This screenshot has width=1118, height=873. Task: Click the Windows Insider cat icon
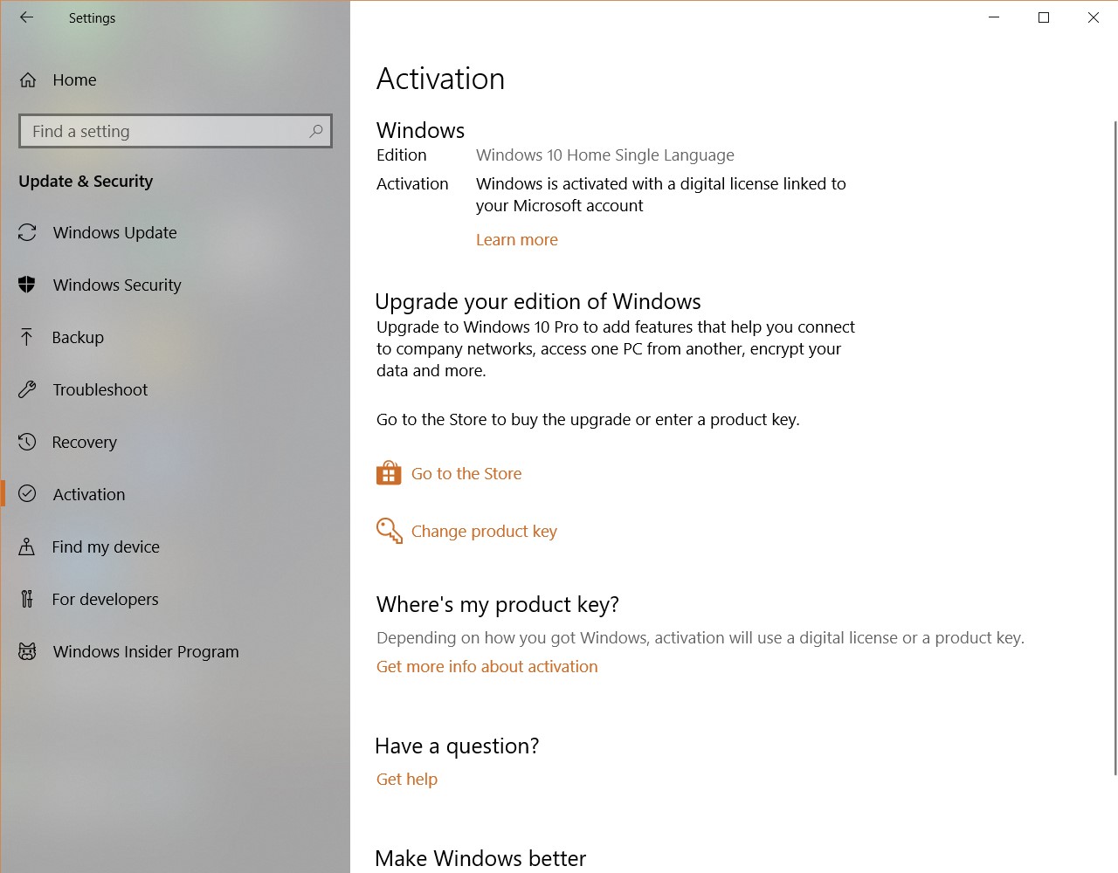tap(27, 651)
